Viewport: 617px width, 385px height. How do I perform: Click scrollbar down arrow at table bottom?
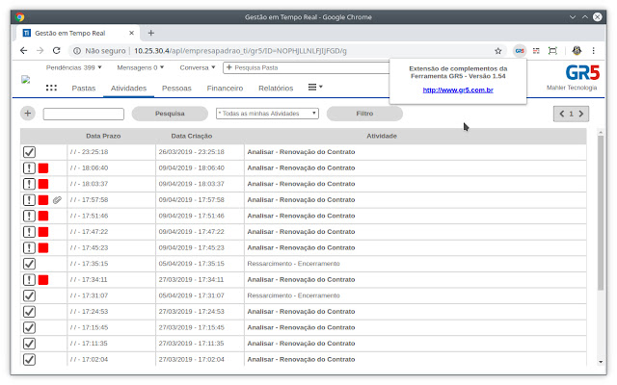coord(601,362)
